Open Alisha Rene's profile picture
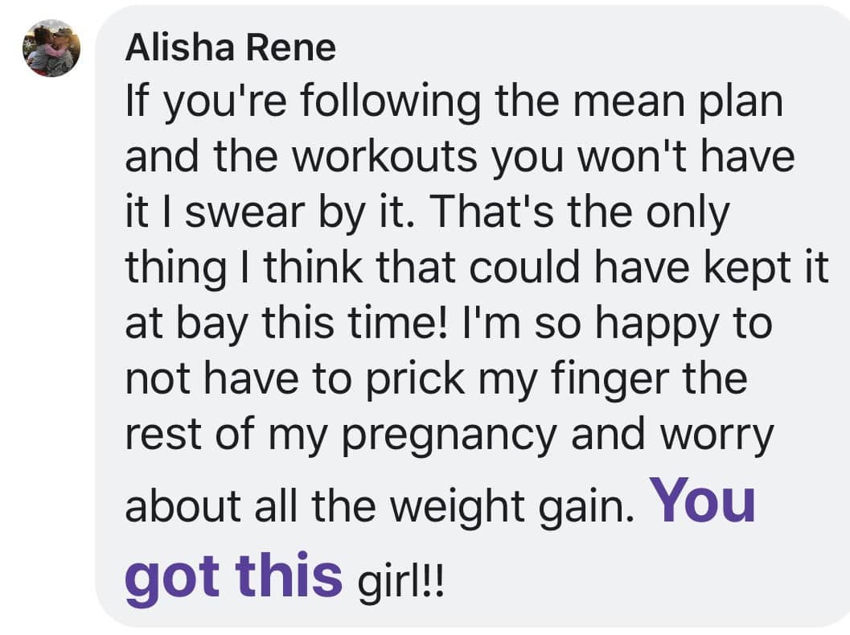850x635 pixels. coord(51,48)
